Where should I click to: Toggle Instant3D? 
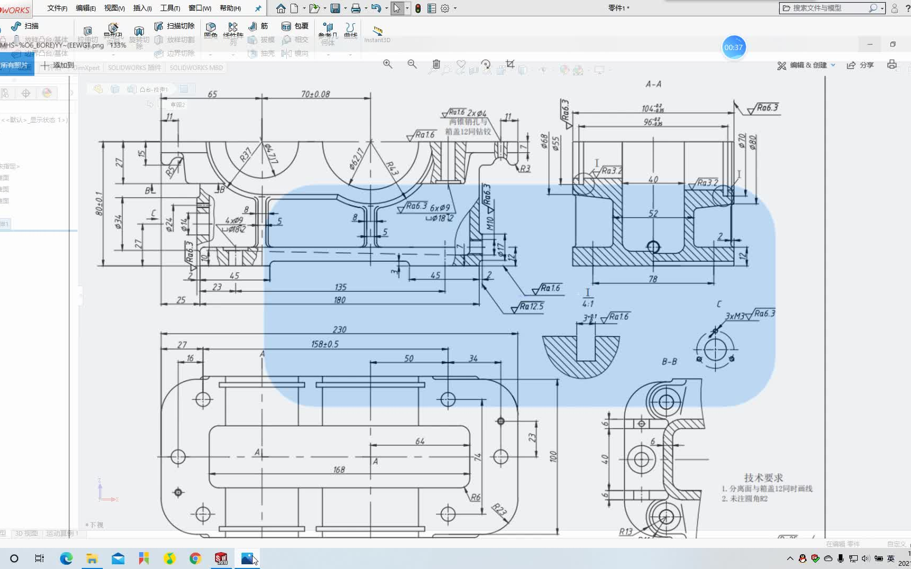click(x=377, y=34)
